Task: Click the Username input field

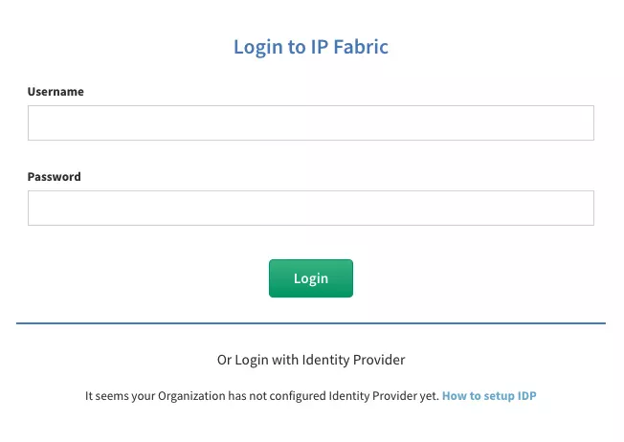Action: click(x=310, y=123)
